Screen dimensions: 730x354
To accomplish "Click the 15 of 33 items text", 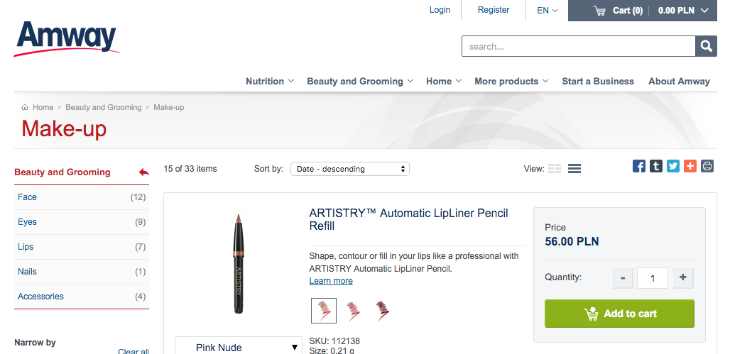I will [x=190, y=169].
